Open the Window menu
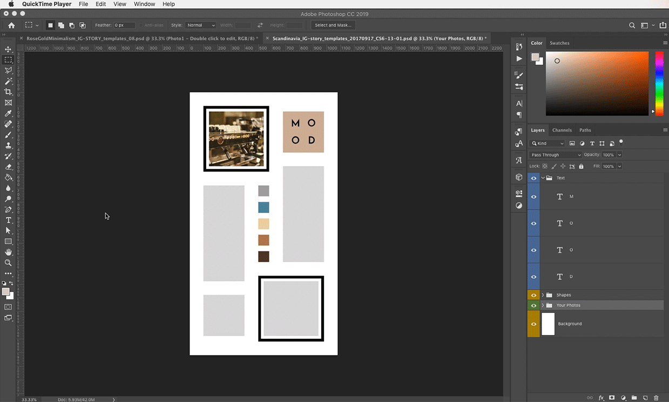669x402 pixels. [145, 4]
